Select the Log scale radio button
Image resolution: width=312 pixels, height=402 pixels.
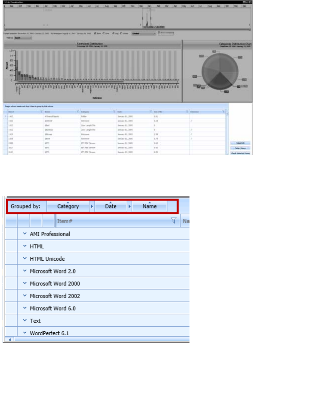tap(114, 33)
